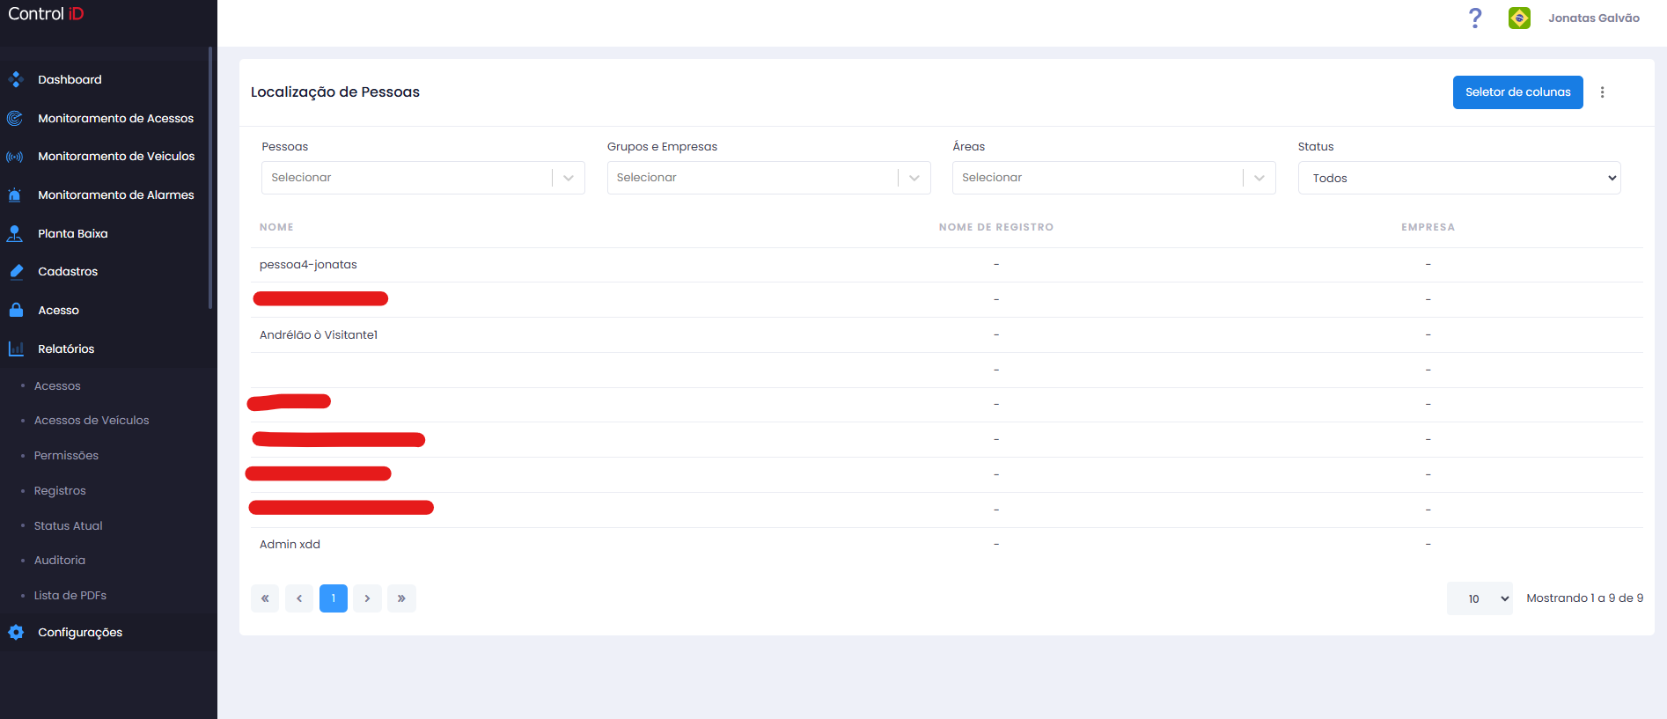The width and height of the screenshot is (1667, 719).
Task: Expand Cadastros menu item
Action: tap(68, 272)
